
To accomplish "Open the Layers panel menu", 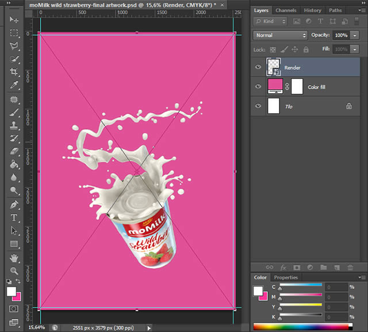I will tap(361, 10).
